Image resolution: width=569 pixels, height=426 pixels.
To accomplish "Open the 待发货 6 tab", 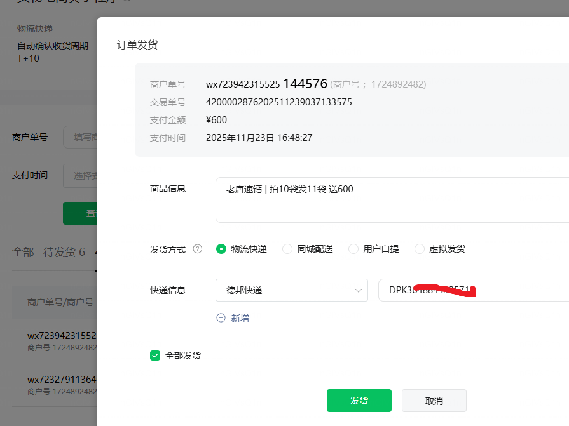I will coord(64,252).
